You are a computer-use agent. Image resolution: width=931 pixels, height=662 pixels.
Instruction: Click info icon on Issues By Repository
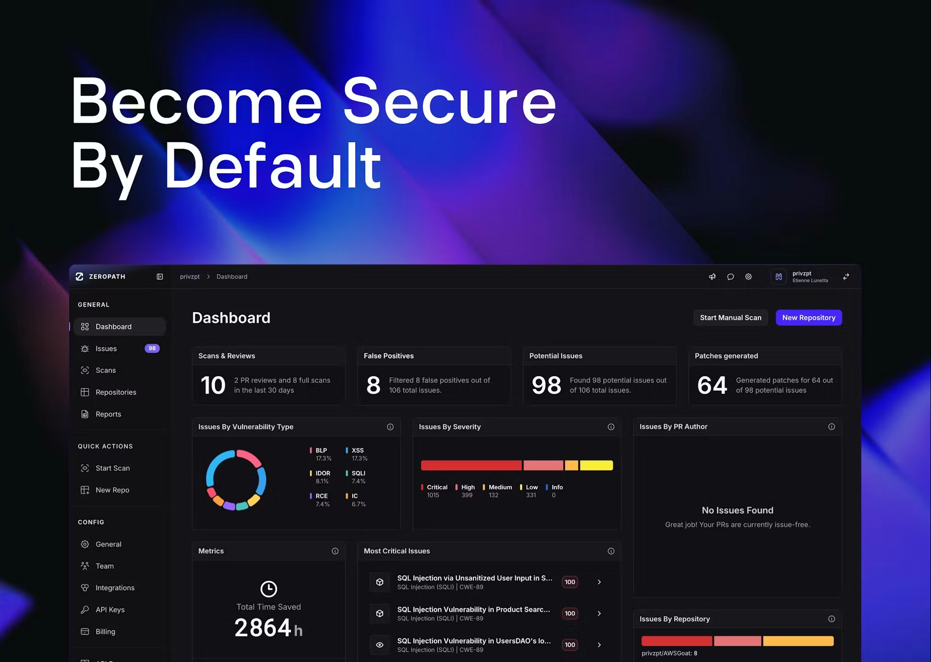point(832,619)
